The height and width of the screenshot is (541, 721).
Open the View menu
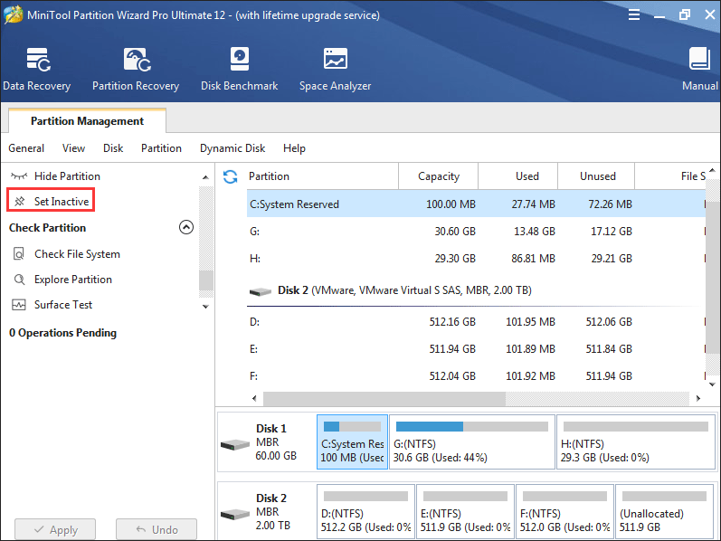pyautogui.click(x=73, y=148)
